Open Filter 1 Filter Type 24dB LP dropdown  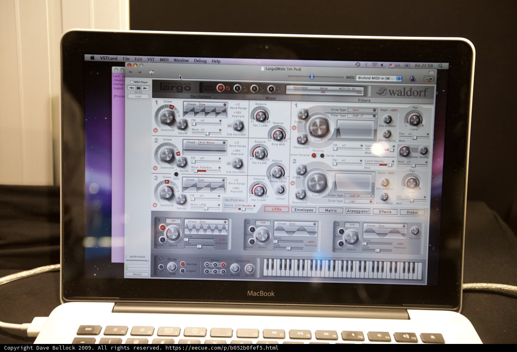(x=362, y=116)
